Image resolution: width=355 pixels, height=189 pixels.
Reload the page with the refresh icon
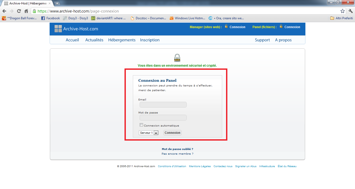point(19,11)
